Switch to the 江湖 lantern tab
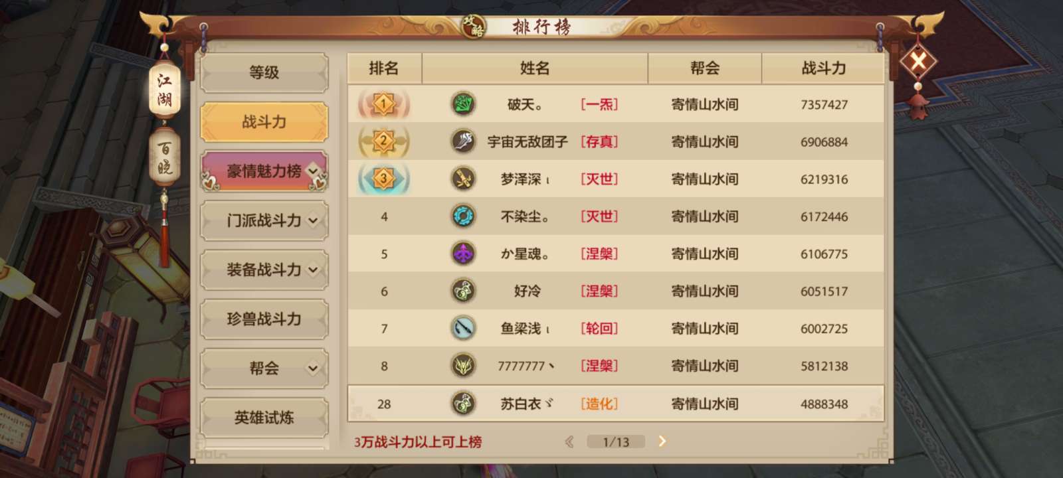The height and width of the screenshot is (478, 1063). pos(165,90)
